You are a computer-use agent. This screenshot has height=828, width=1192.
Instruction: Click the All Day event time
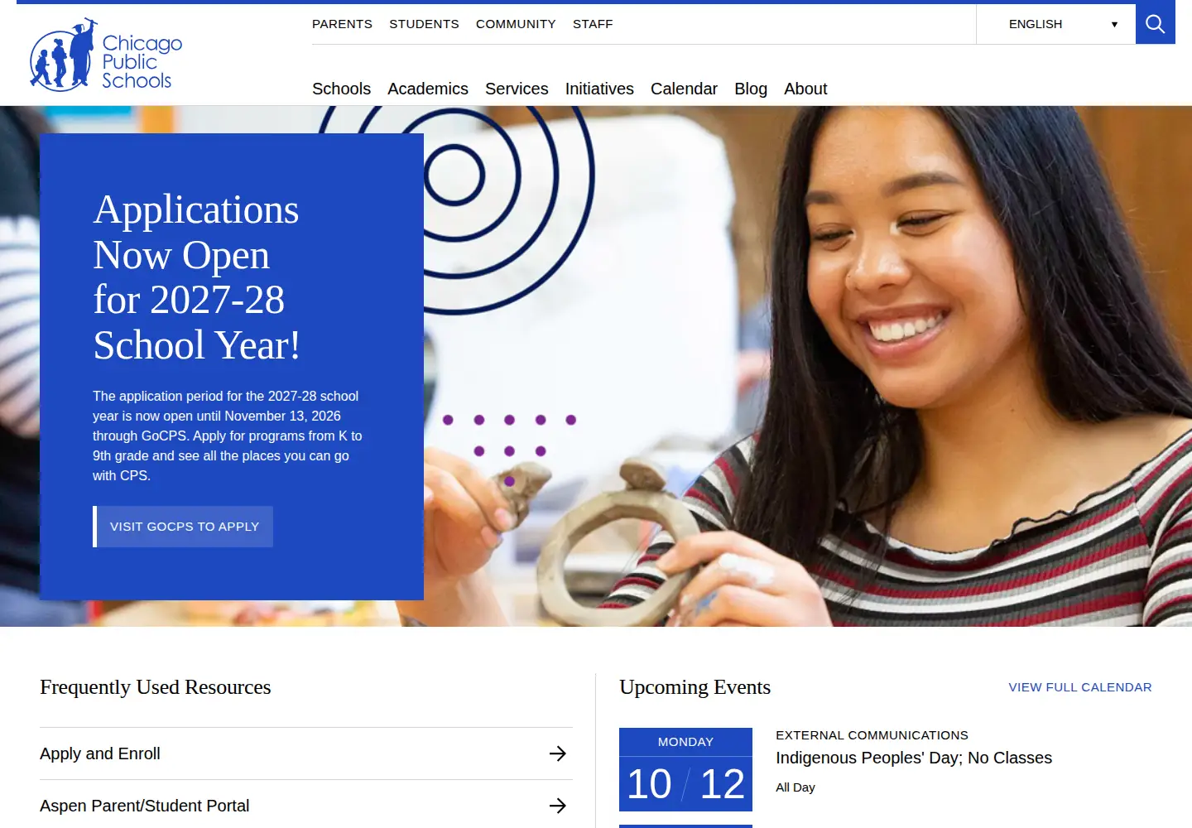click(x=795, y=787)
